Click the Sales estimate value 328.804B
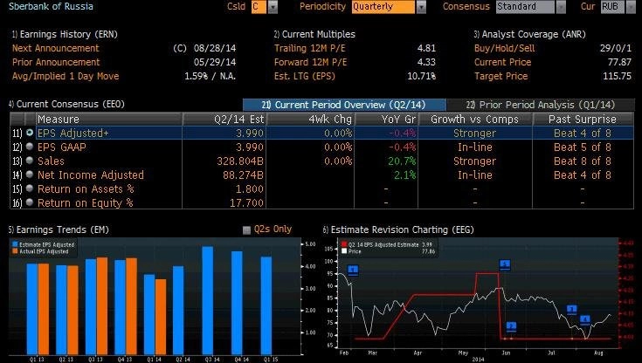The image size is (642, 363). pyautogui.click(x=240, y=161)
